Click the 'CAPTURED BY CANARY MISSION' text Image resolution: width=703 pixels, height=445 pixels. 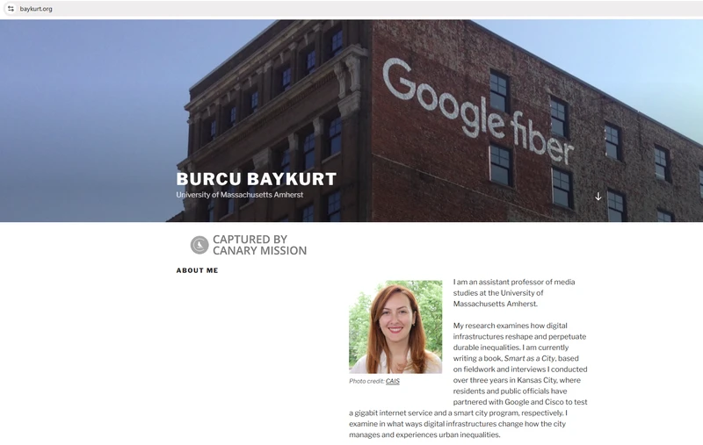pyautogui.click(x=259, y=245)
